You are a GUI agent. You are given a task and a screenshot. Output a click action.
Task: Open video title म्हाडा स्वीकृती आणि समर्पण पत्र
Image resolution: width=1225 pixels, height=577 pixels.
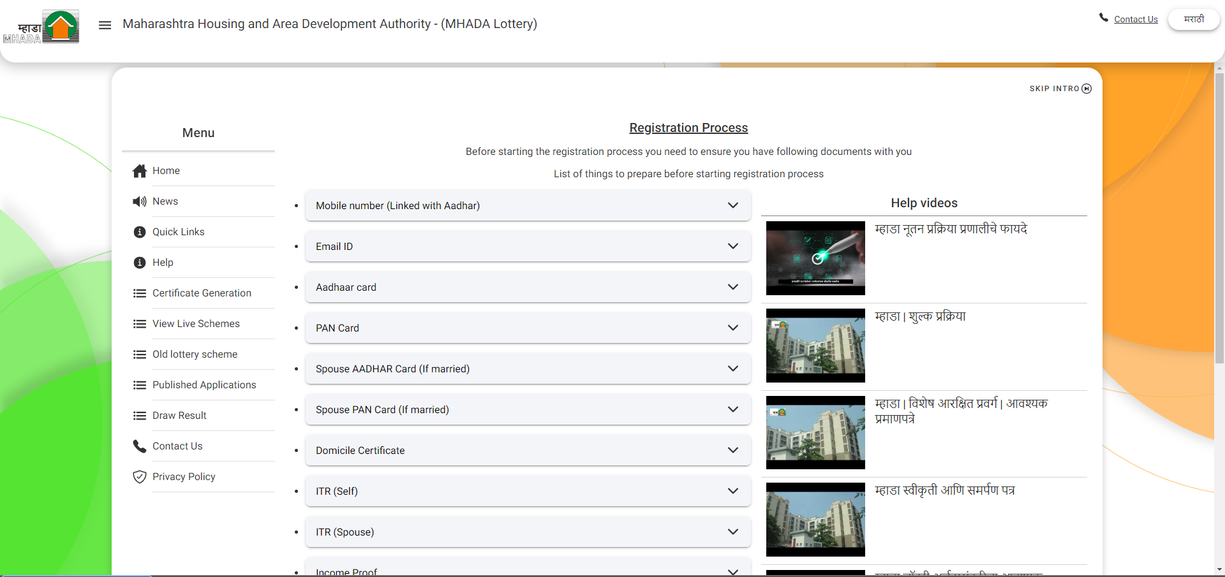point(944,490)
